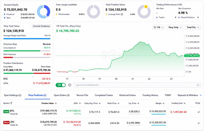Screen dimensions: 204x131
Task: Open the Total PnL dropdown
Action: click(x=193, y=28)
